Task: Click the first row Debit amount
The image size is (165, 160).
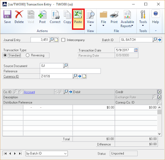Action: [94, 107]
